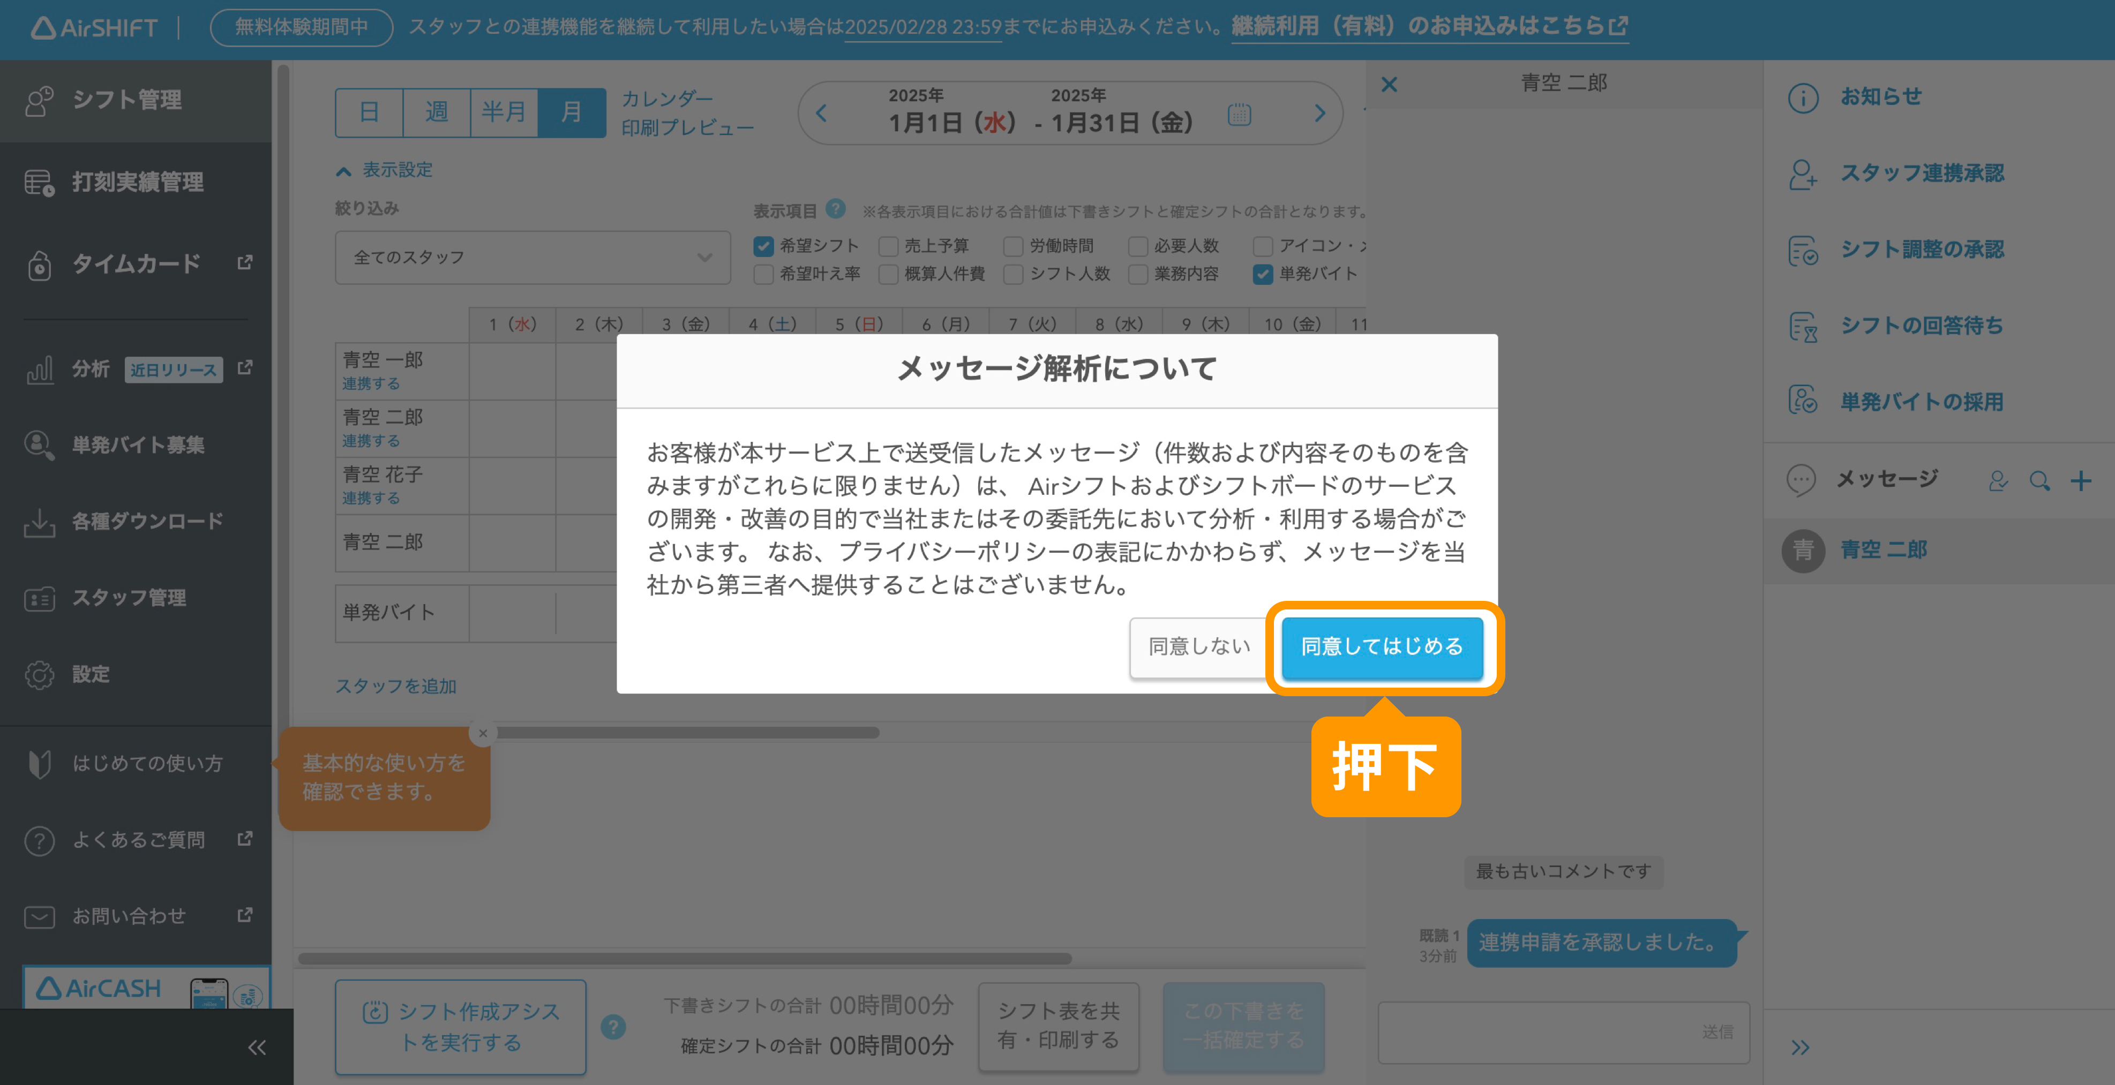Click the お問い合わせ envelope icon

(x=39, y=917)
